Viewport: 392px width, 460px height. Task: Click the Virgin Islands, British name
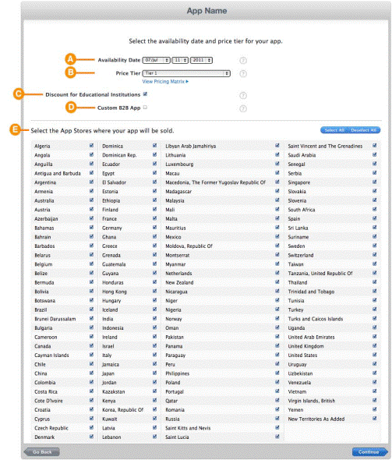pos(312,401)
